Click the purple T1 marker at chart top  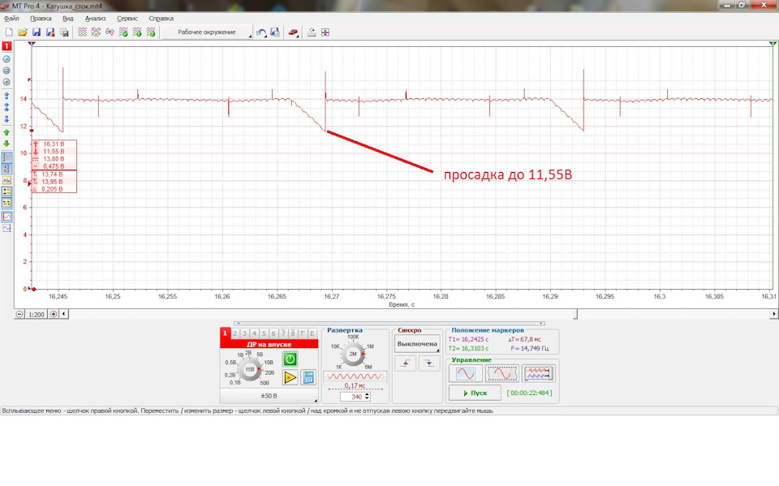[32, 44]
